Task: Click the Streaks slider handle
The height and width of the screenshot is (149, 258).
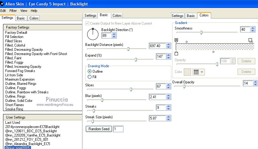Action: click(94, 111)
